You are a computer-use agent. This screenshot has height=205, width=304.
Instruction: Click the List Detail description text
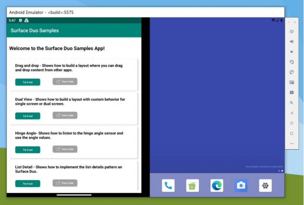69,169
